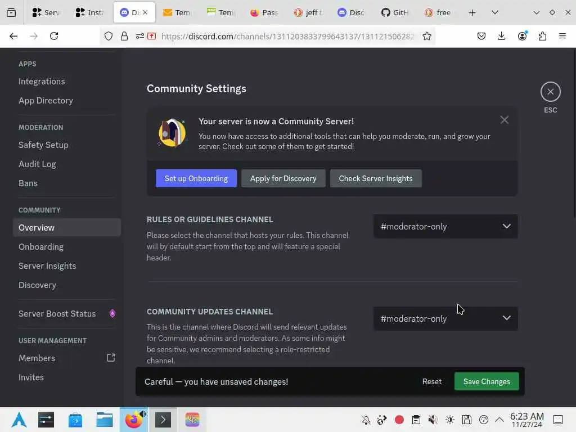This screenshot has height=432, width=576.
Task: Open Invites in sidebar
Action: [66, 377]
